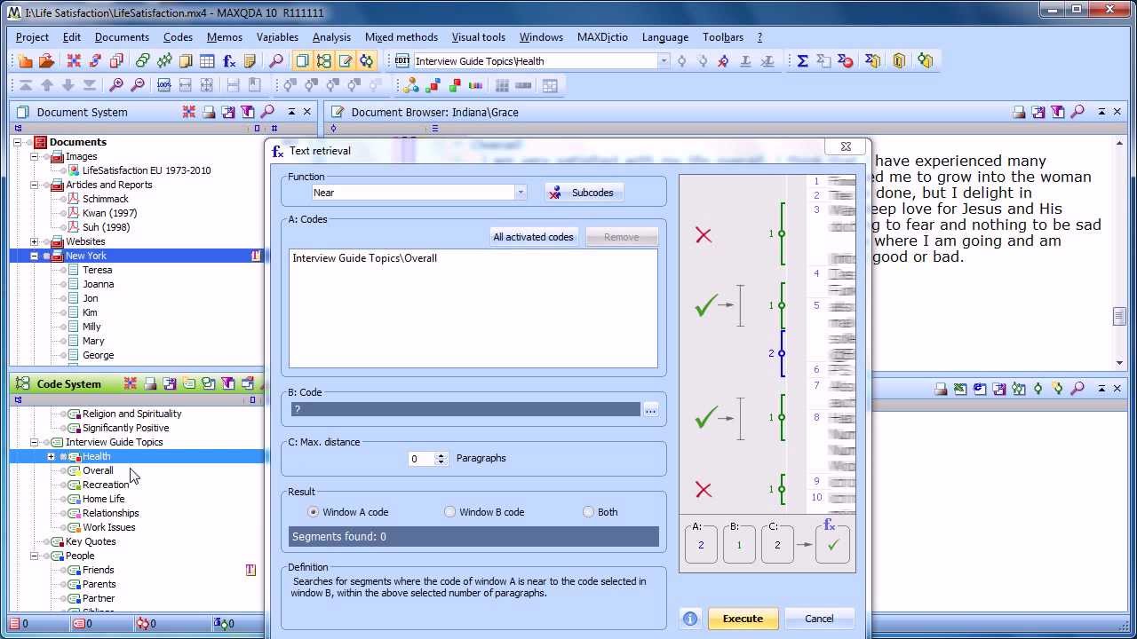Toggle the Document System window icon
The image size is (1137, 639).
click(302, 61)
